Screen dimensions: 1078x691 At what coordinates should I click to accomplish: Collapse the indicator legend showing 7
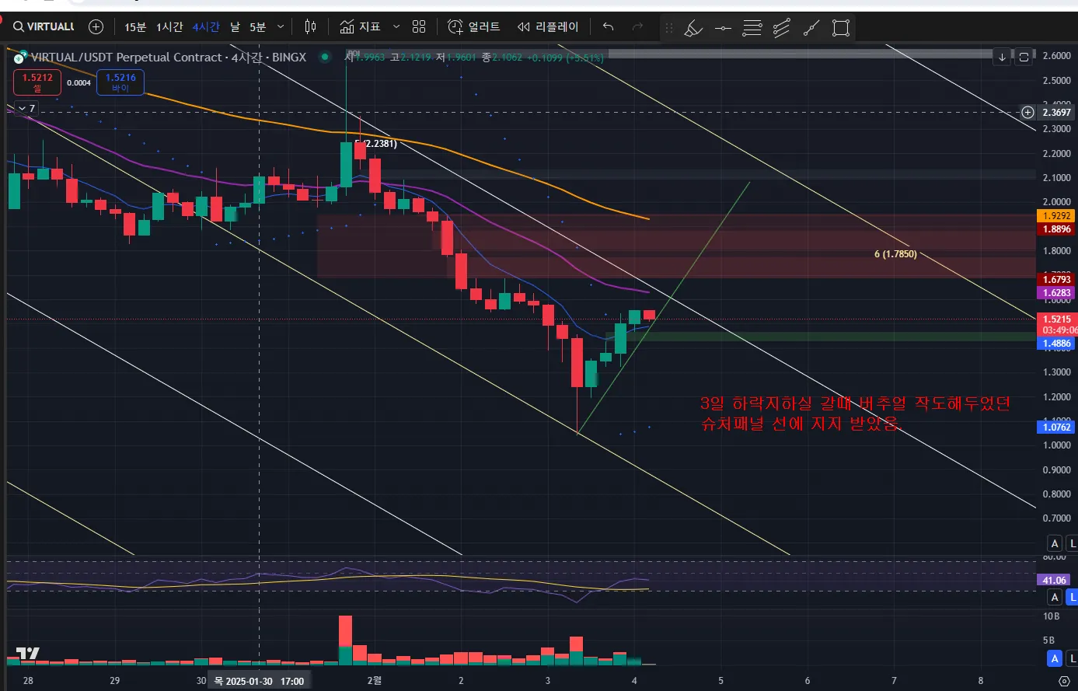tap(26, 108)
